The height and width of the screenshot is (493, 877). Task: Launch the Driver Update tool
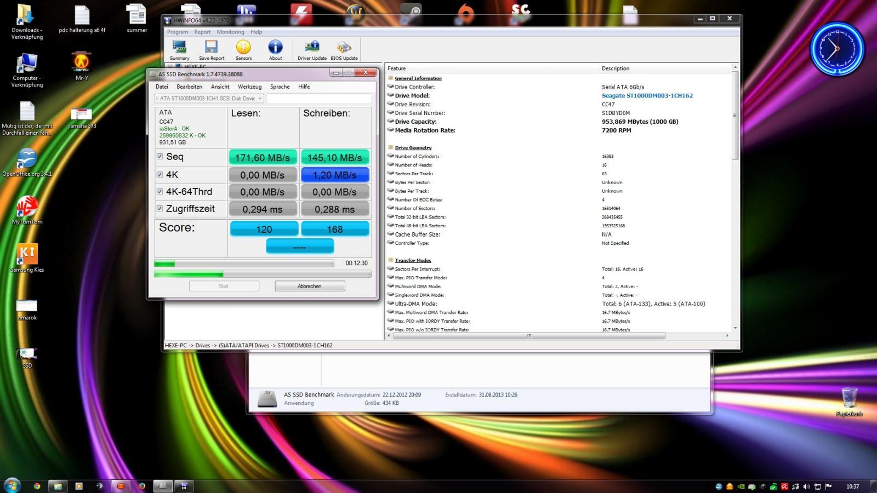click(x=312, y=50)
